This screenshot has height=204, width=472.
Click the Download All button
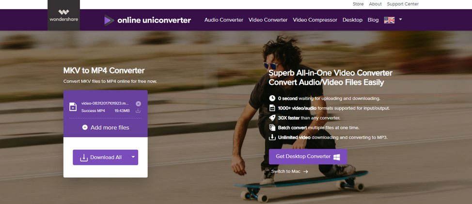[101, 158]
